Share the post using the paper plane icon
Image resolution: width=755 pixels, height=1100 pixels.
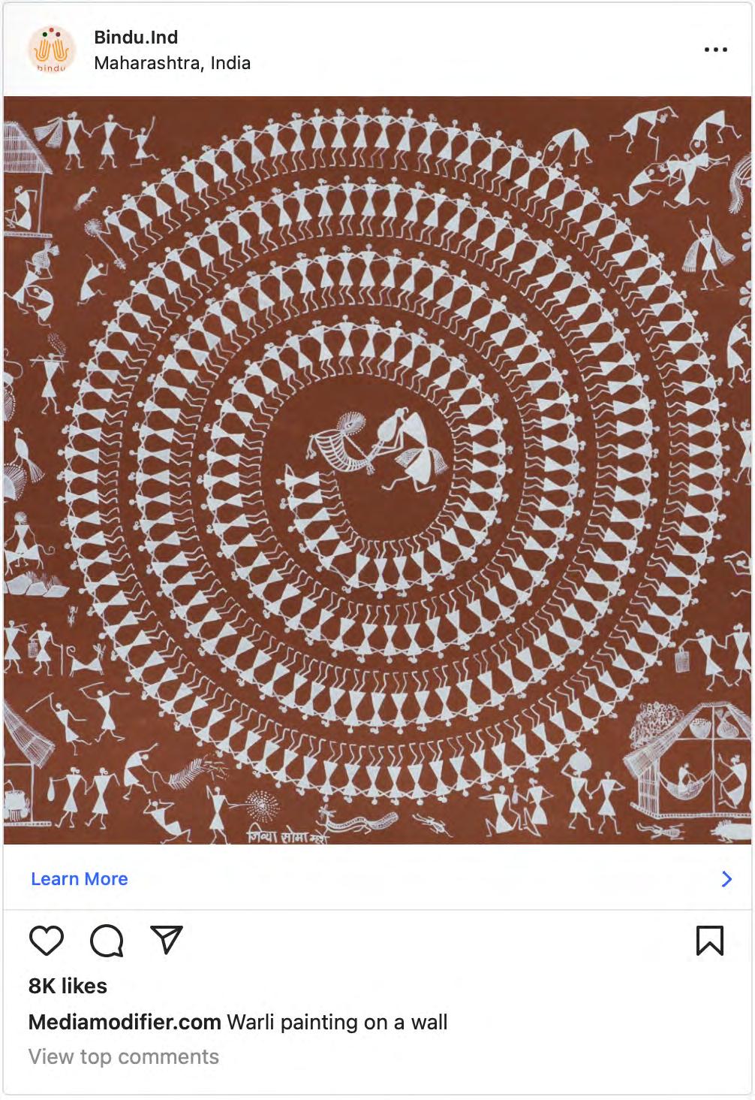[167, 939]
